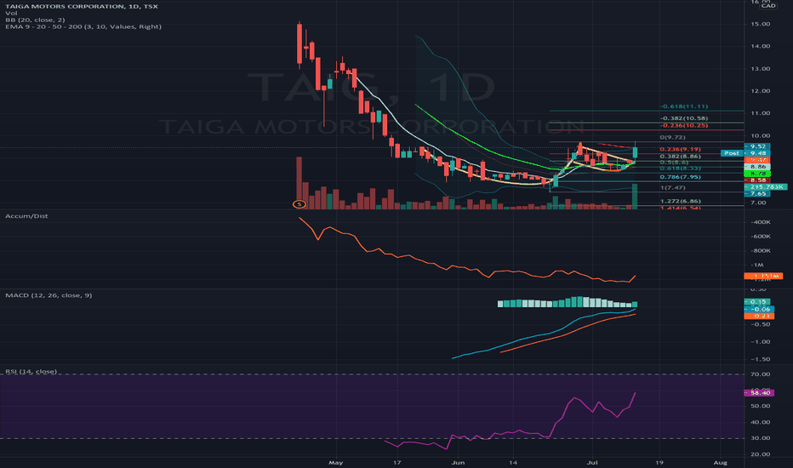Select the 0.786(7.95) Fibonacci level label
This screenshot has width=793, height=468.
[x=680, y=177]
